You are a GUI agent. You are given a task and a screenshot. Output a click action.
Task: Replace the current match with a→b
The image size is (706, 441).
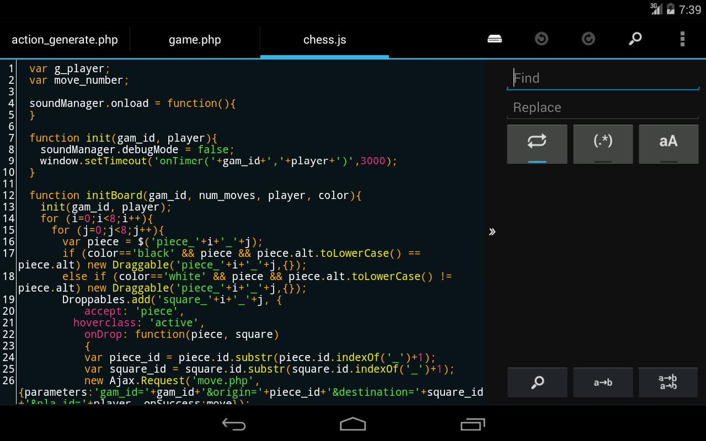(x=603, y=382)
